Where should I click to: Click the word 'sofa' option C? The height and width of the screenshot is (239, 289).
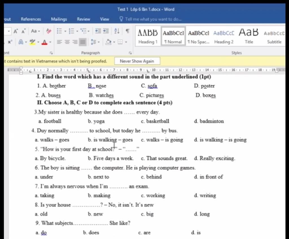click(152, 86)
